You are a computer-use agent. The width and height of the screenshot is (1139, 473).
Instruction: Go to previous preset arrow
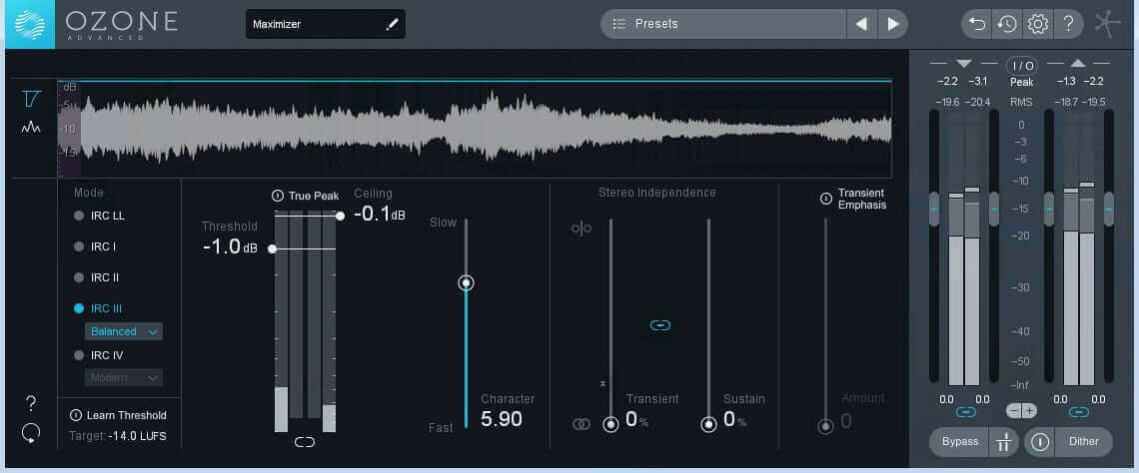(861, 24)
